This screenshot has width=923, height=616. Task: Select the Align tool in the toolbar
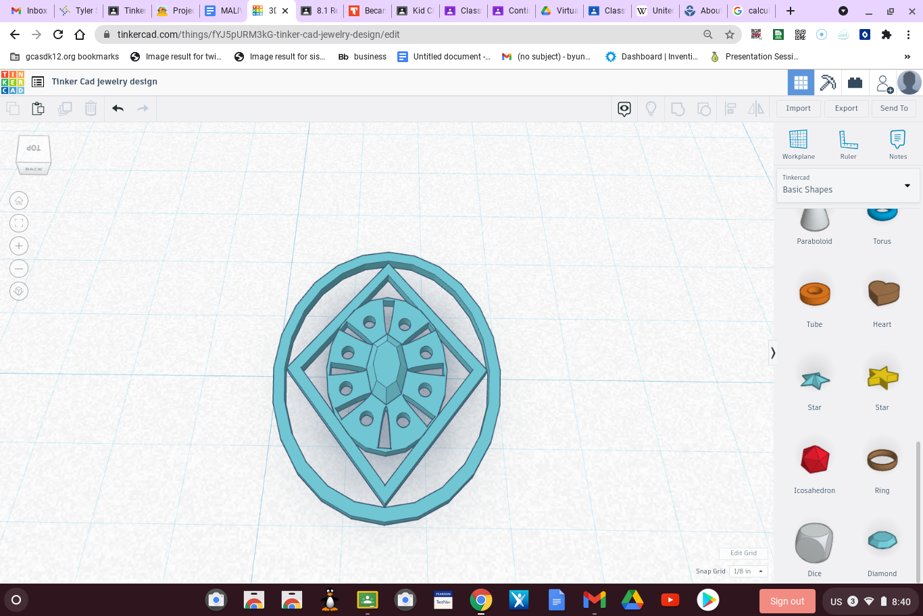pyautogui.click(x=730, y=108)
